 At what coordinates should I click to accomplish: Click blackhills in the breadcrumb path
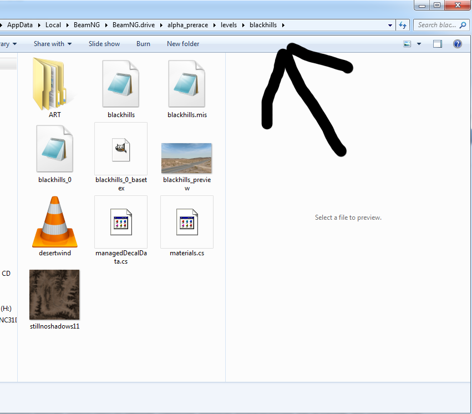tap(263, 25)
